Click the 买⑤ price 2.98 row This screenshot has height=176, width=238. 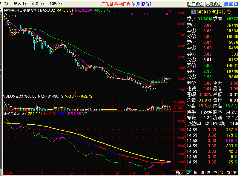coord(212,77)
